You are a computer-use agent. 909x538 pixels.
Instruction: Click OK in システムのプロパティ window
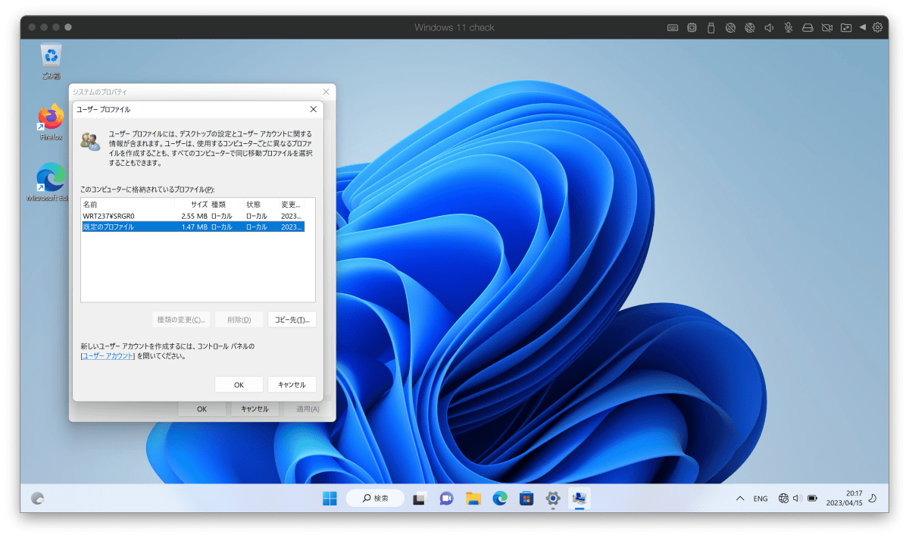pos(201,409)
